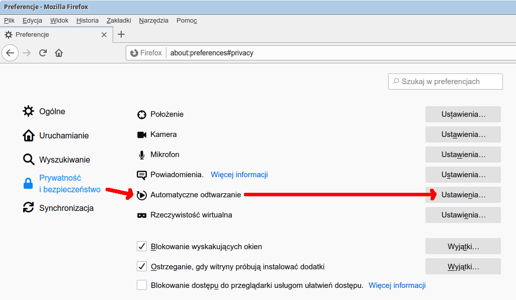Go to Uruchamianie preferences section
Viewport: 516px width, 300px height.
tap(56, 135)
